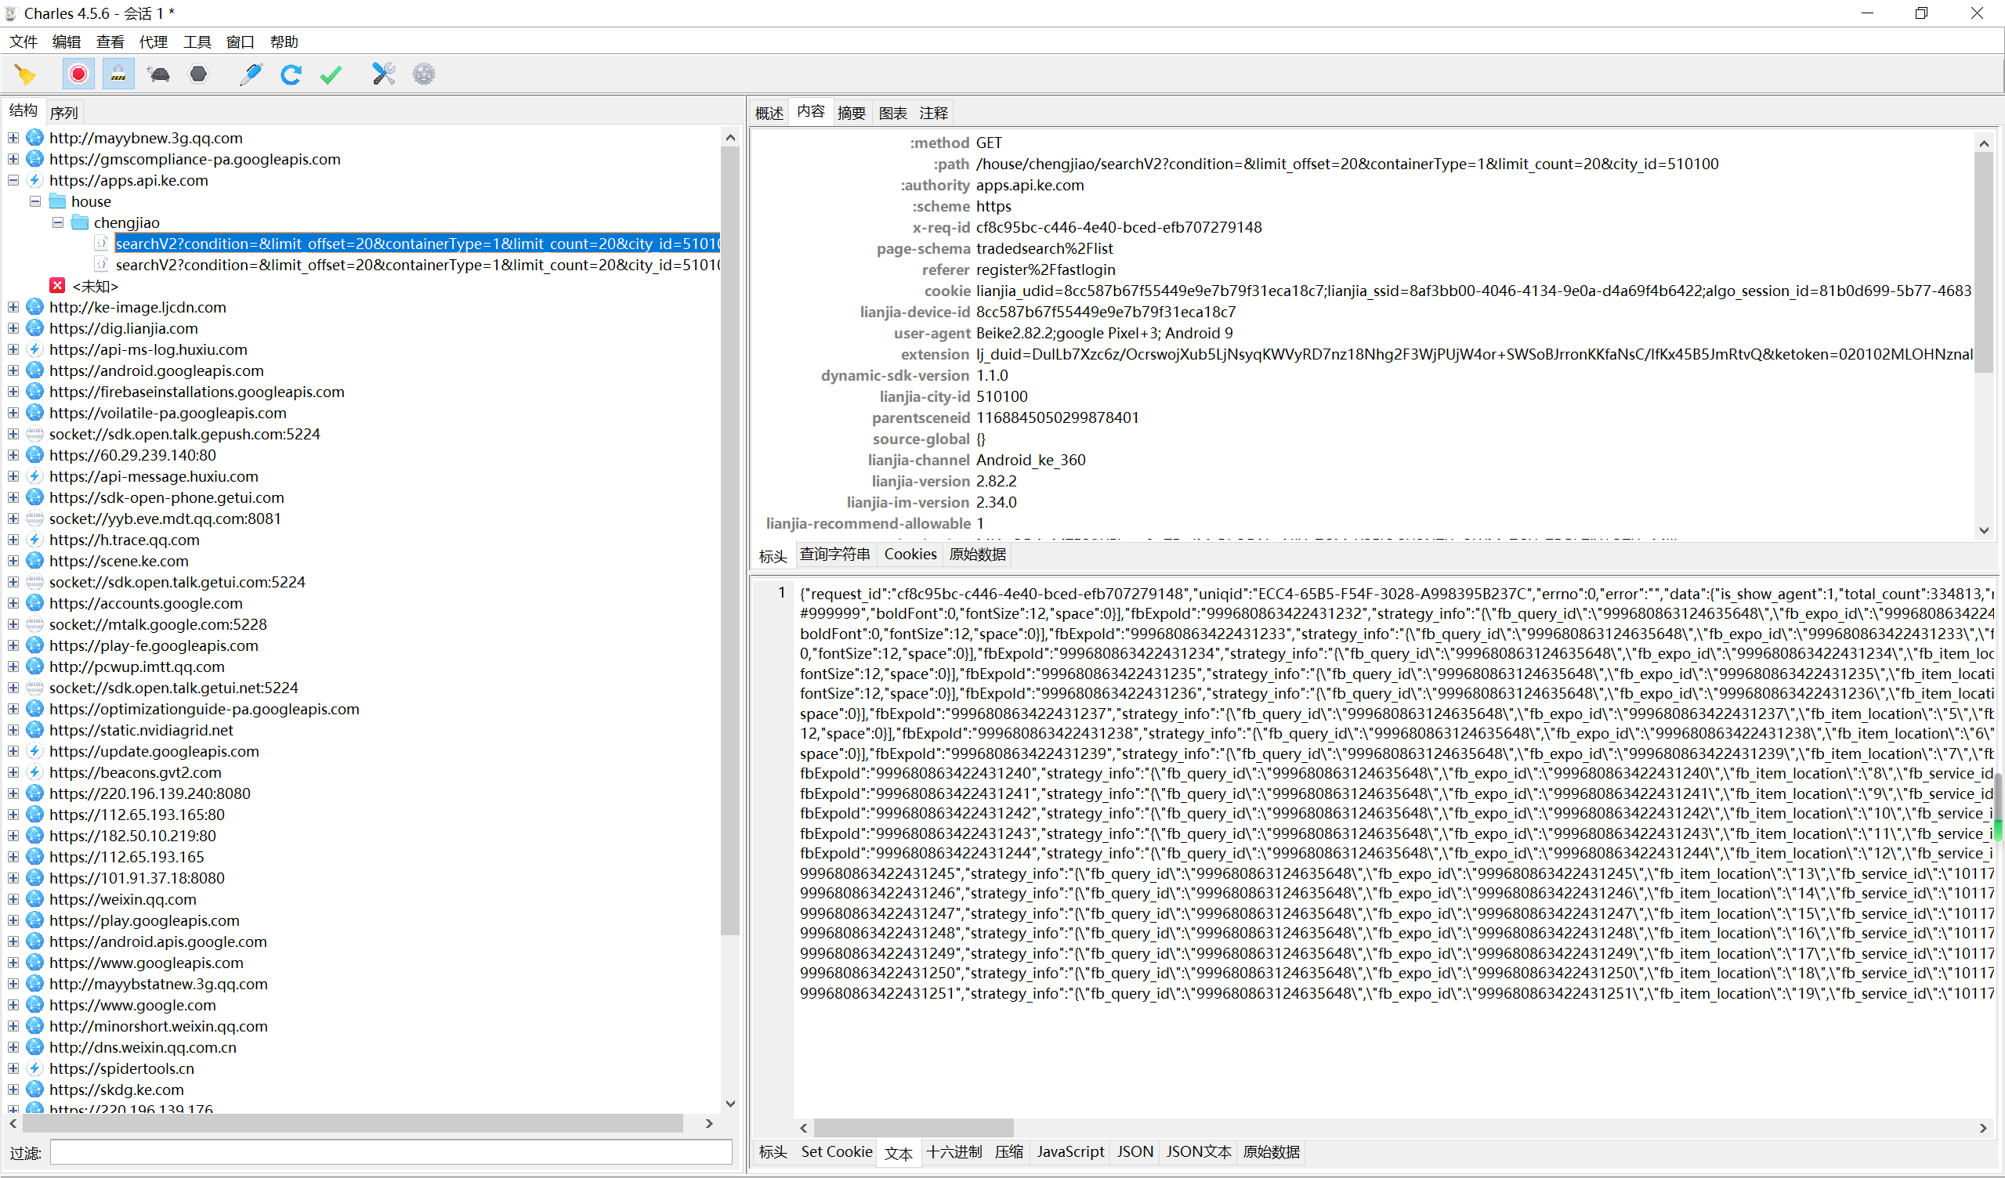Click the red unknown error icon
This screenshot has width=2005, height=1178.
[x=57, y=286]
